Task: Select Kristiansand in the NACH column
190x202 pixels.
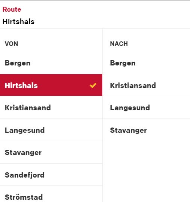Action: 147,85
